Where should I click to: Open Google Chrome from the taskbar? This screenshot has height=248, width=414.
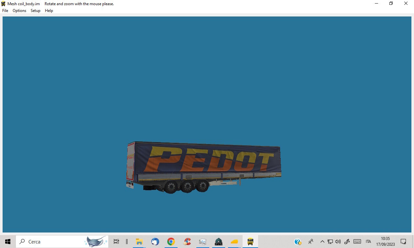tap(171, 242)
